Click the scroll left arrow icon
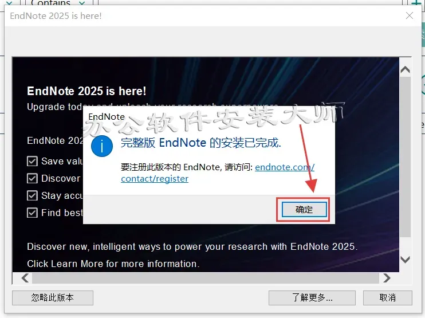The width and height of the screenshot is (425, 318). pyautogui.click(x=25, y=278)
